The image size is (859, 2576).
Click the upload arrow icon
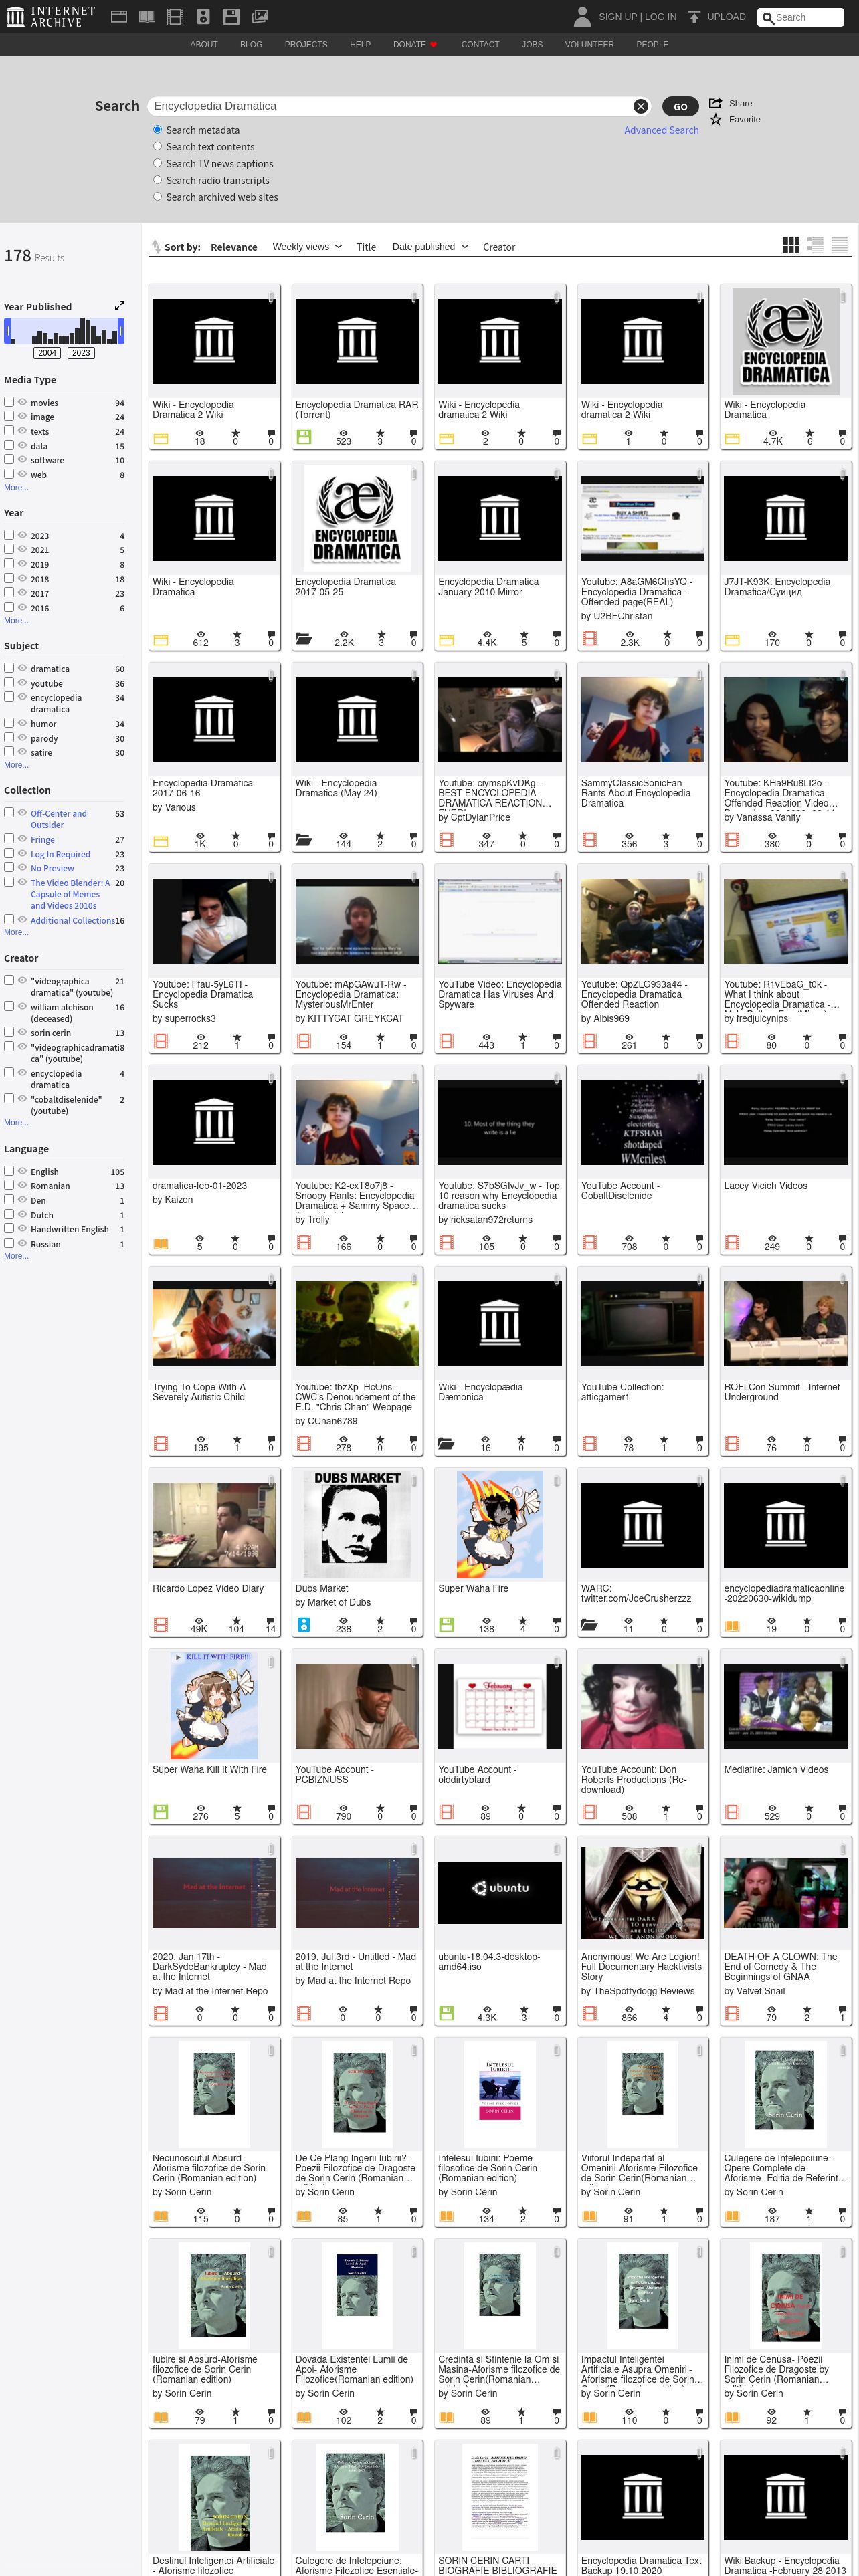[x=694, y=17]
